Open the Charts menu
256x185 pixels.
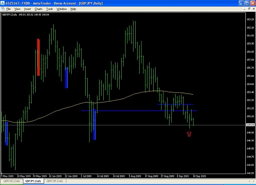coord(39,9)
